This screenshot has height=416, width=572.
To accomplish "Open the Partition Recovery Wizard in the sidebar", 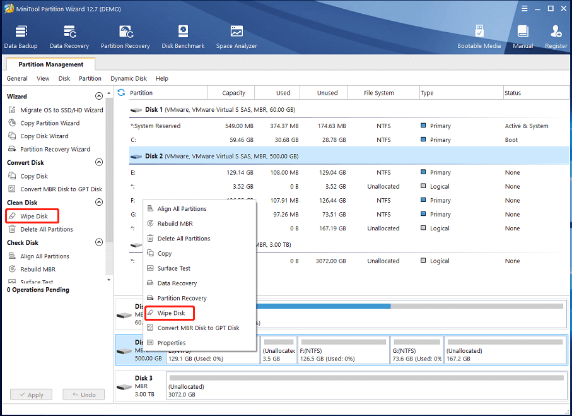I will point(49,150).
